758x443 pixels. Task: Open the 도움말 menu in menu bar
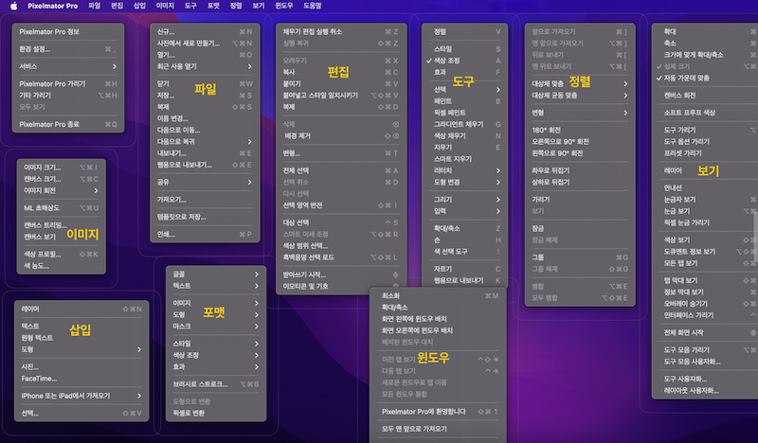pyautogui.click(x=313, y=6)
